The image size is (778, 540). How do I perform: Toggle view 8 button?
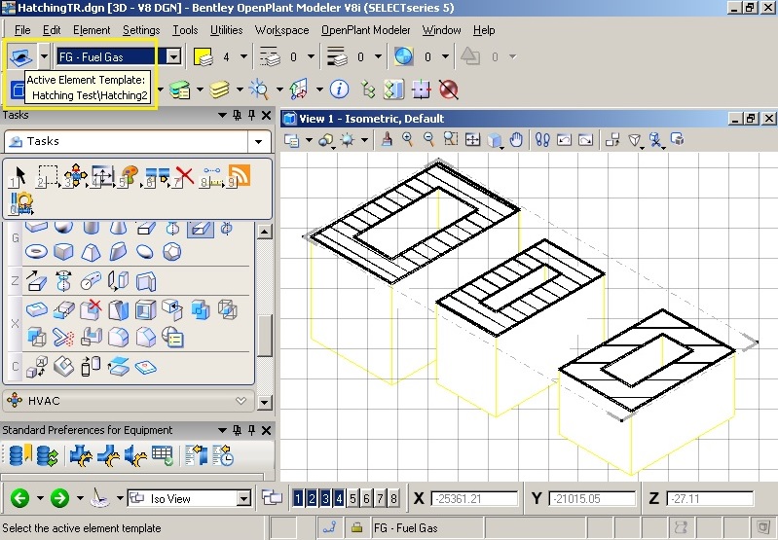(x=393, y=498)
